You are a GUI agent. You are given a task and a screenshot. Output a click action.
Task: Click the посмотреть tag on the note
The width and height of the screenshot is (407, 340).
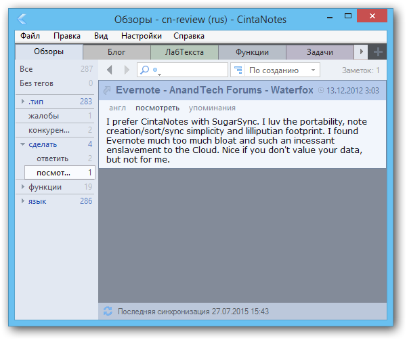pos(158,108)
